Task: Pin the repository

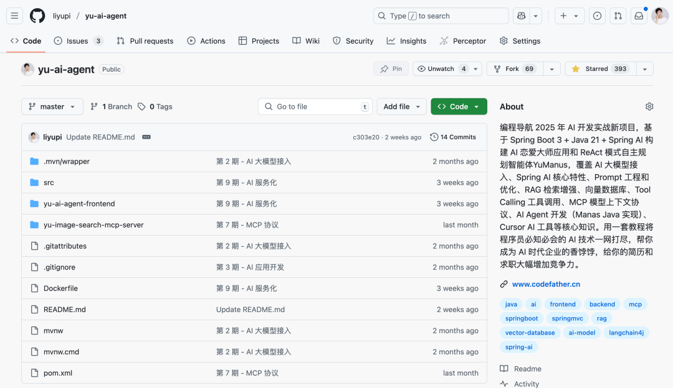Action: (391, 69)
